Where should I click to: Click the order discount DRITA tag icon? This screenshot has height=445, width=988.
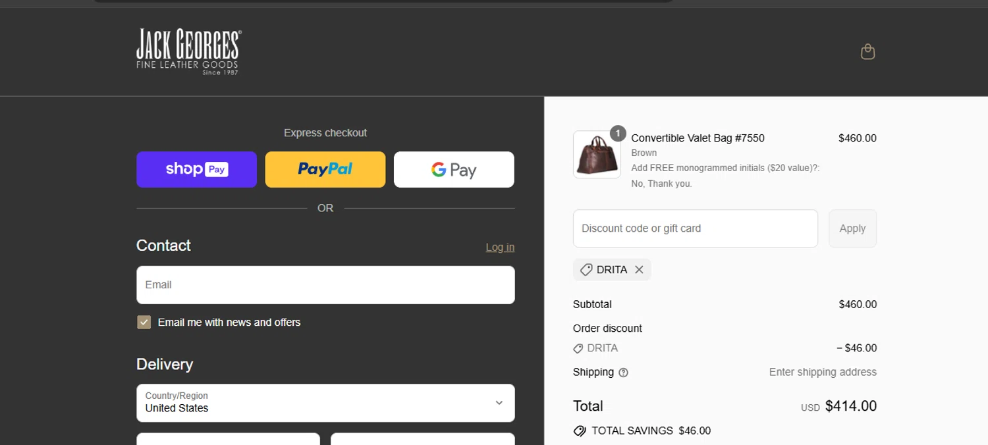tap(578, 348)
